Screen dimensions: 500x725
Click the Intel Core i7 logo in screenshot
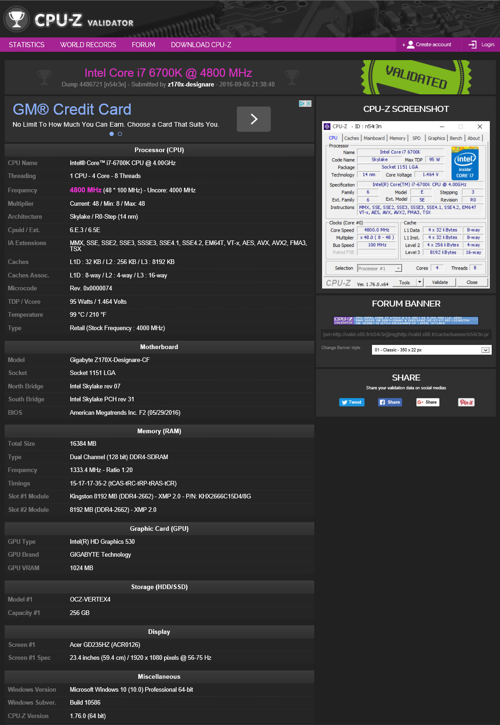point(465,163)
